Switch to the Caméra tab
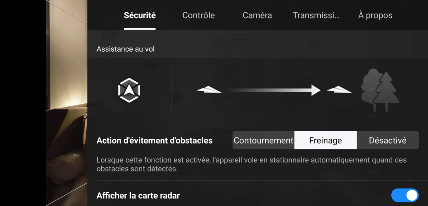Viewport: 428px width, 206px height. 257,15
